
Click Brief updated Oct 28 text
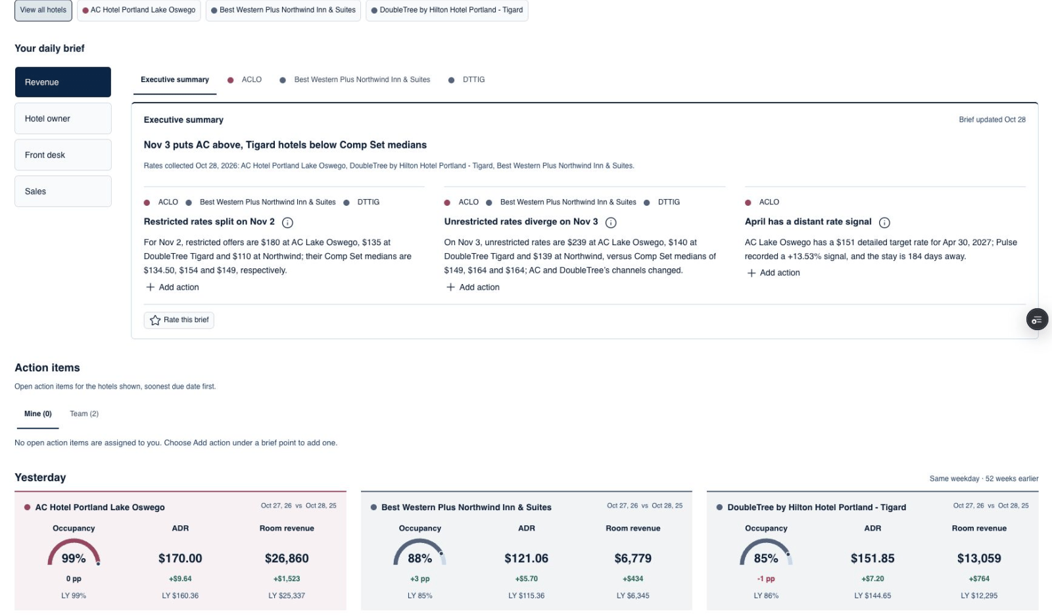click(992, 120)
